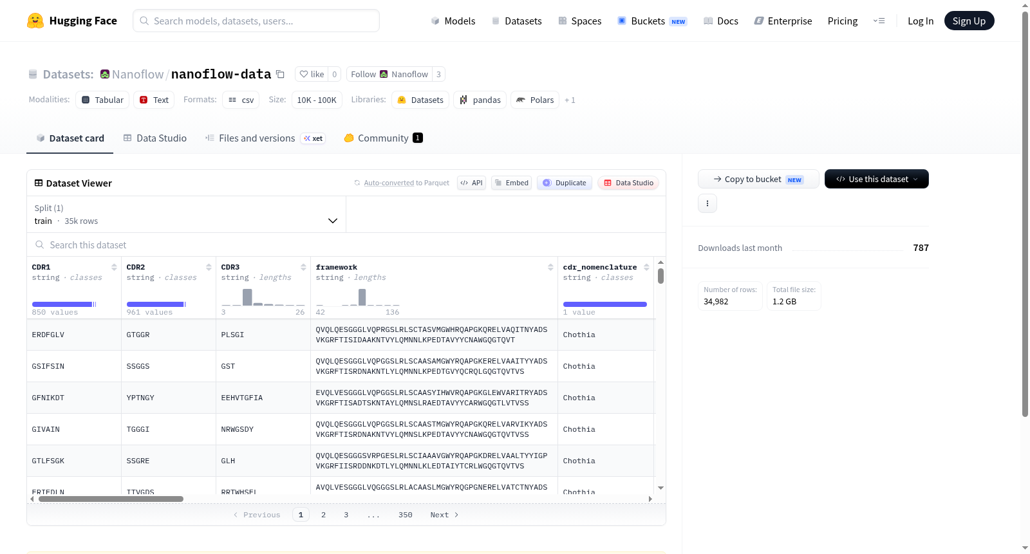
Task: Click the table vertical scrollbar thumb
Action: 660,276
